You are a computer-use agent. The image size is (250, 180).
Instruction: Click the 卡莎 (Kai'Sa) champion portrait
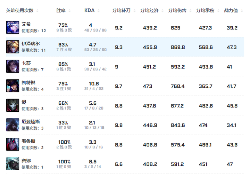tap(12, 66)
